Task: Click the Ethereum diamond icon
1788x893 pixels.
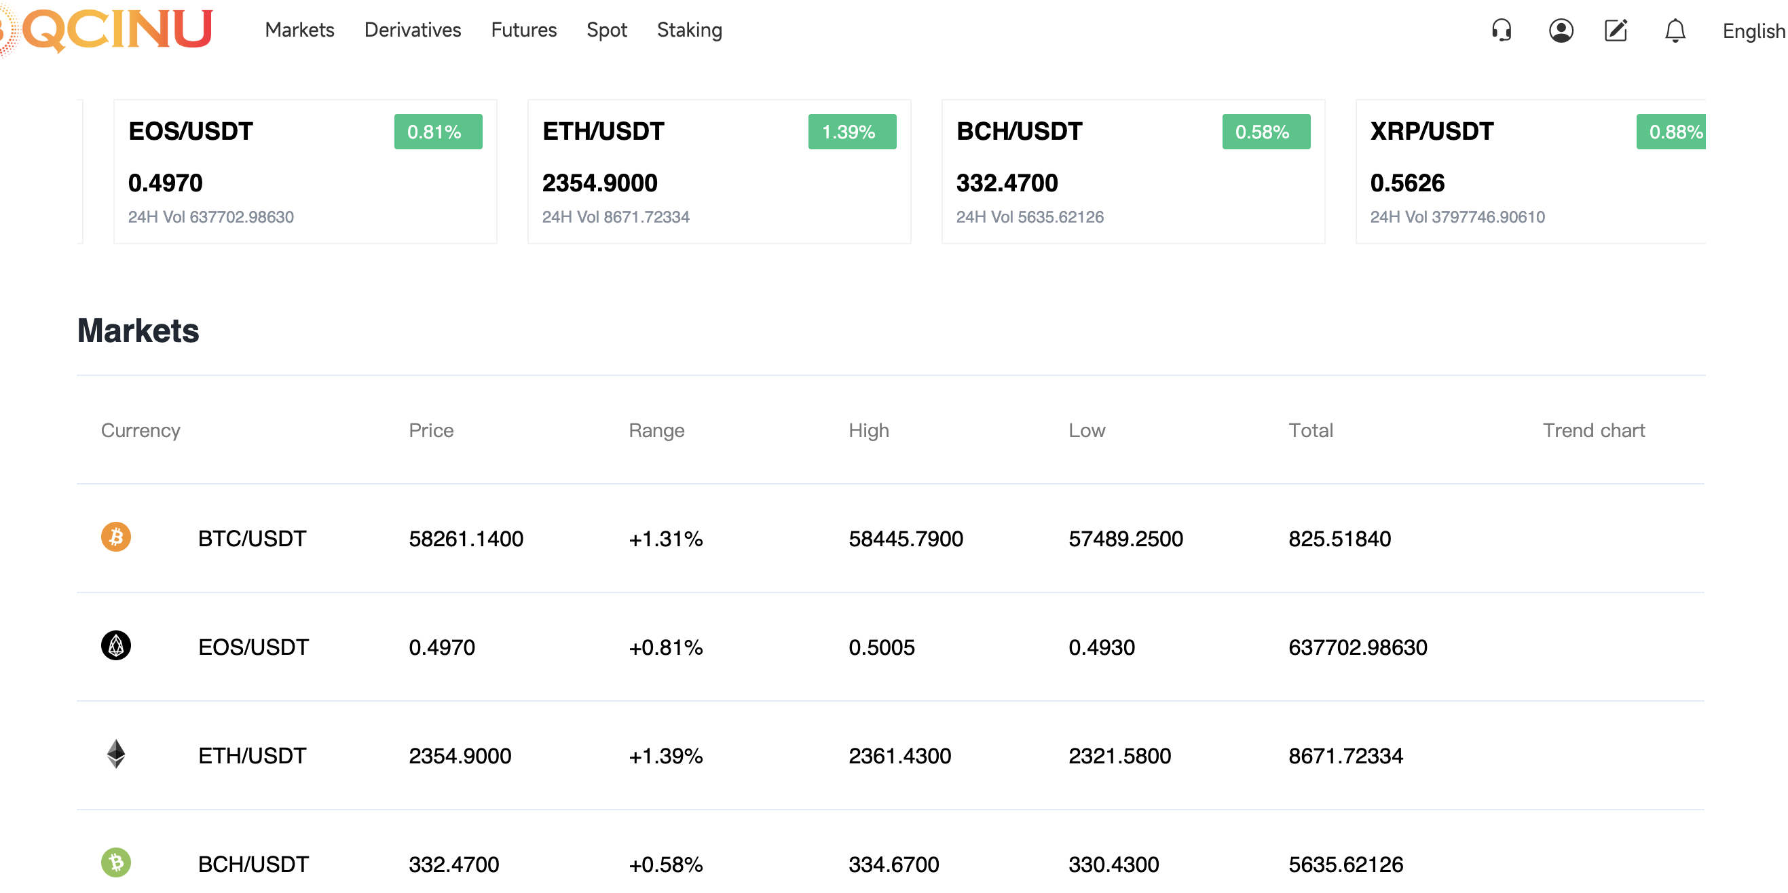Action: [x=116, y=754]
